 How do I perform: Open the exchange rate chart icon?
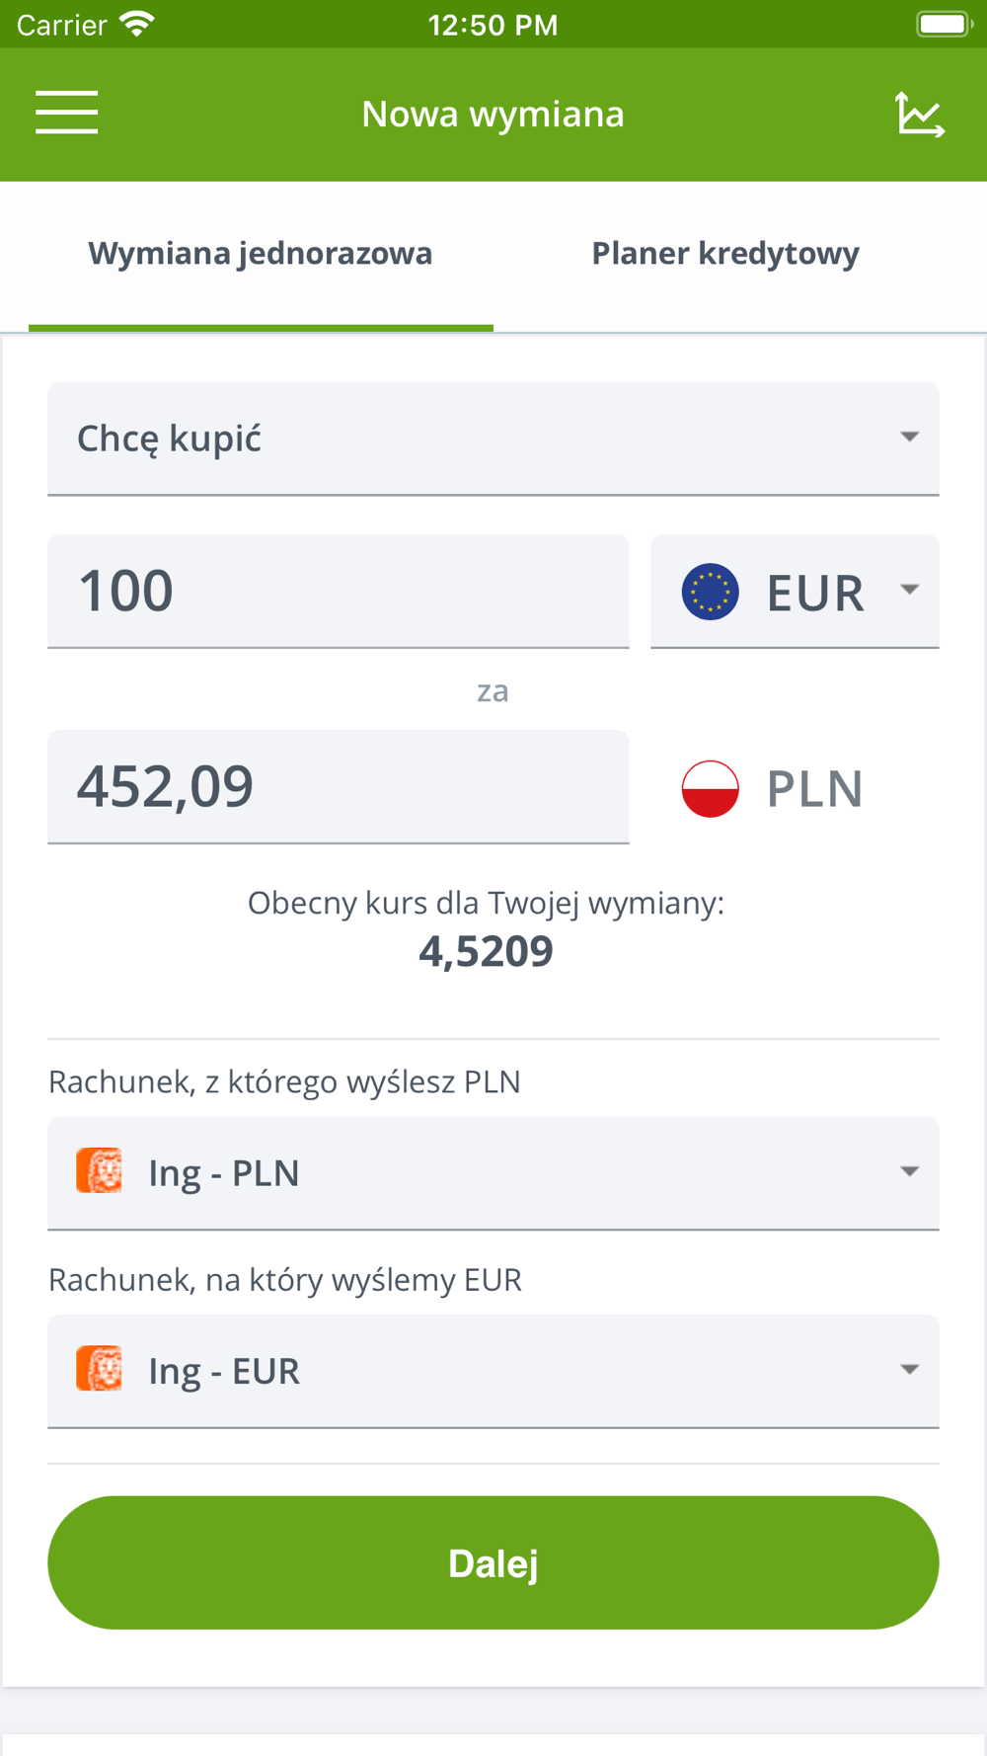[x=919, y=114]
